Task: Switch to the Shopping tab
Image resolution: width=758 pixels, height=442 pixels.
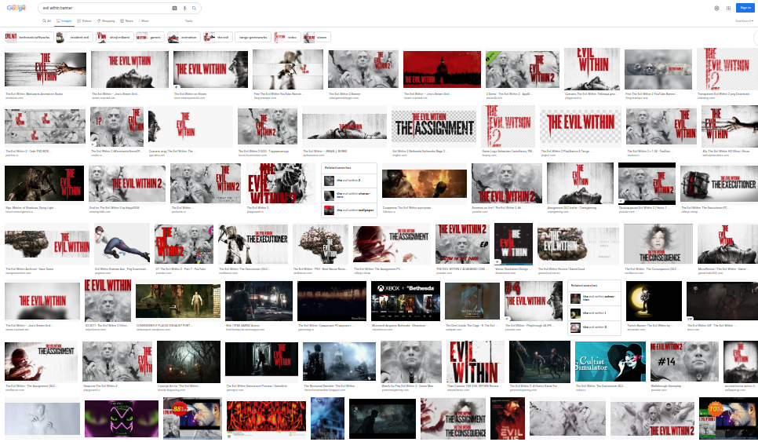Action: [106, 20]
